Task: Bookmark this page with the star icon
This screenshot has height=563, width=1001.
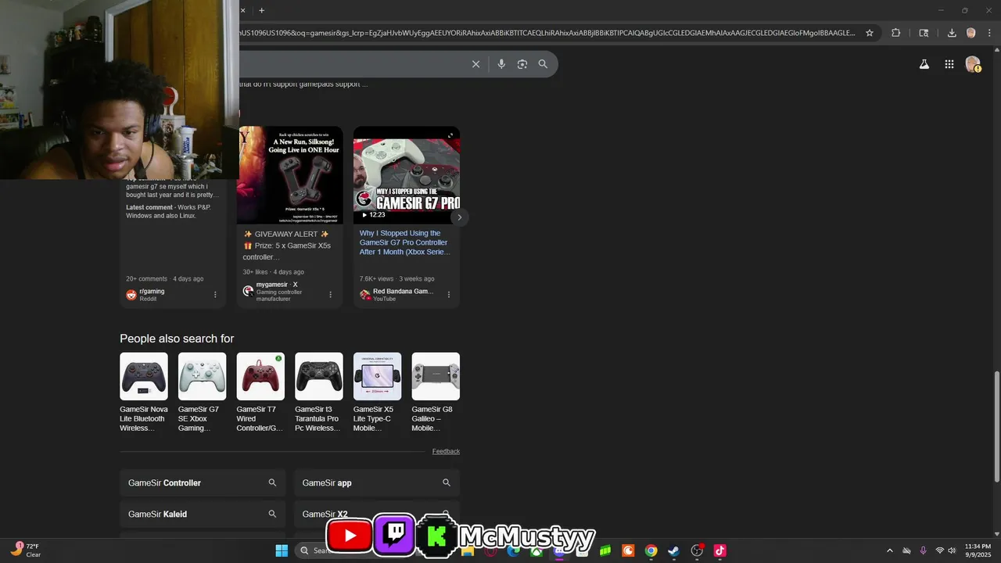Action: click(869, 33)
